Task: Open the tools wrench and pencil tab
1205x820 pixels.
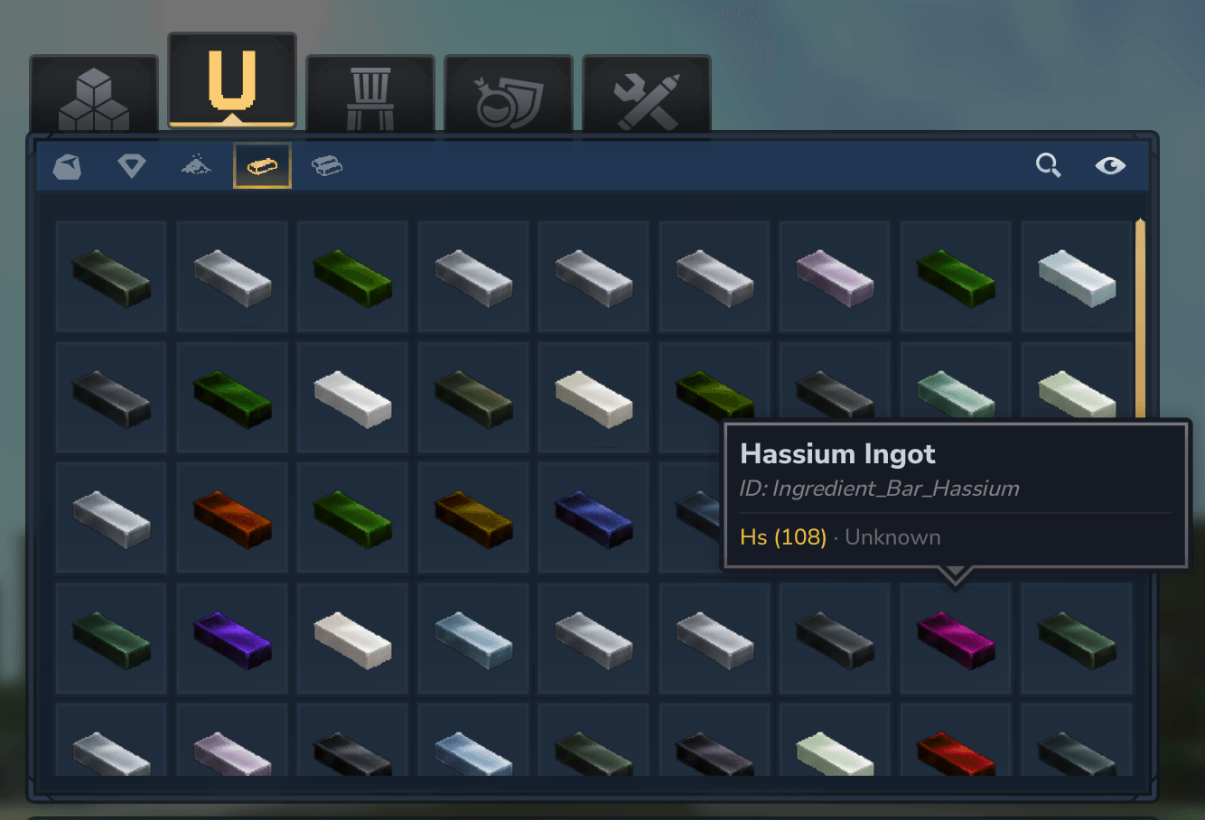Action: click(x=647, y=96)
